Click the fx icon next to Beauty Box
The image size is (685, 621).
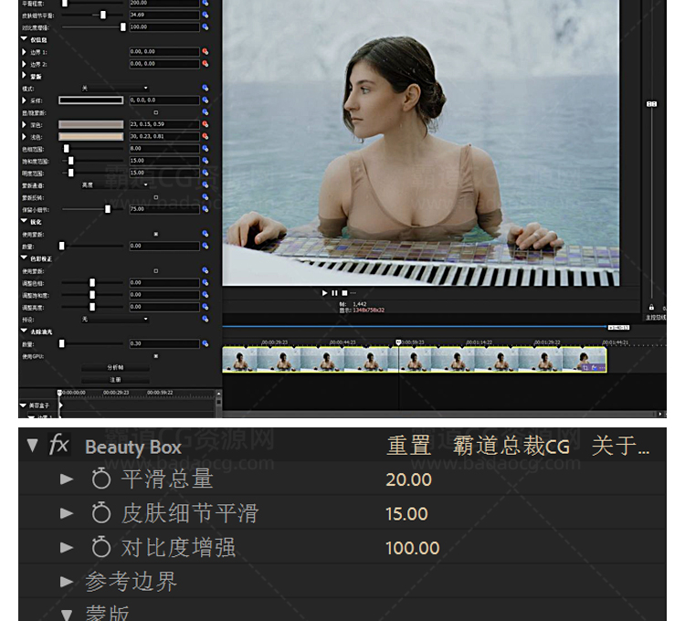click(58, 446)
